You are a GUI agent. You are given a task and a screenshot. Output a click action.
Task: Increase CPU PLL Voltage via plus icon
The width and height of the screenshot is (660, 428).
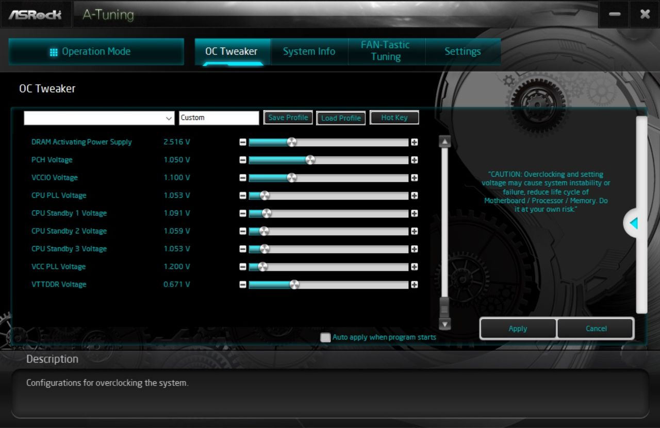[x=414, y=196]
